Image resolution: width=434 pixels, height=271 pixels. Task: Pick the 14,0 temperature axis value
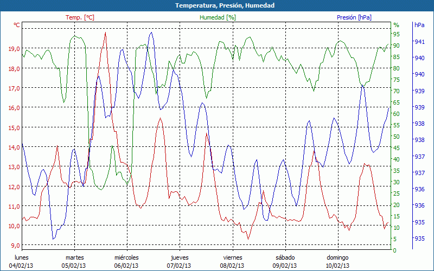click(14, 147)
